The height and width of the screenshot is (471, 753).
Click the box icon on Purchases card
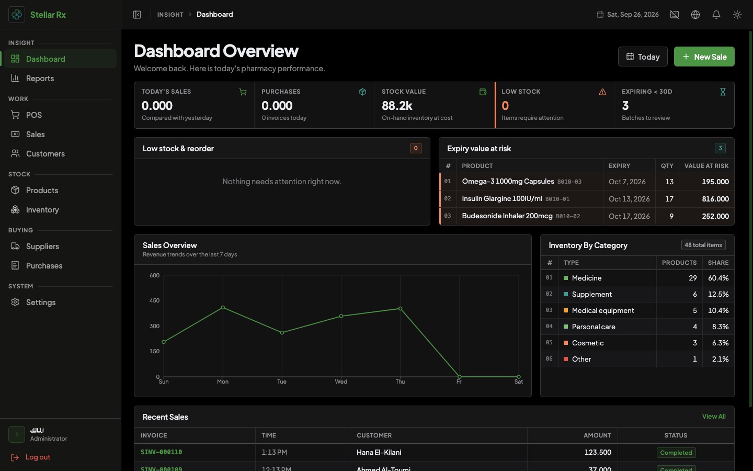pyautogui.click(x=362, y=92)
